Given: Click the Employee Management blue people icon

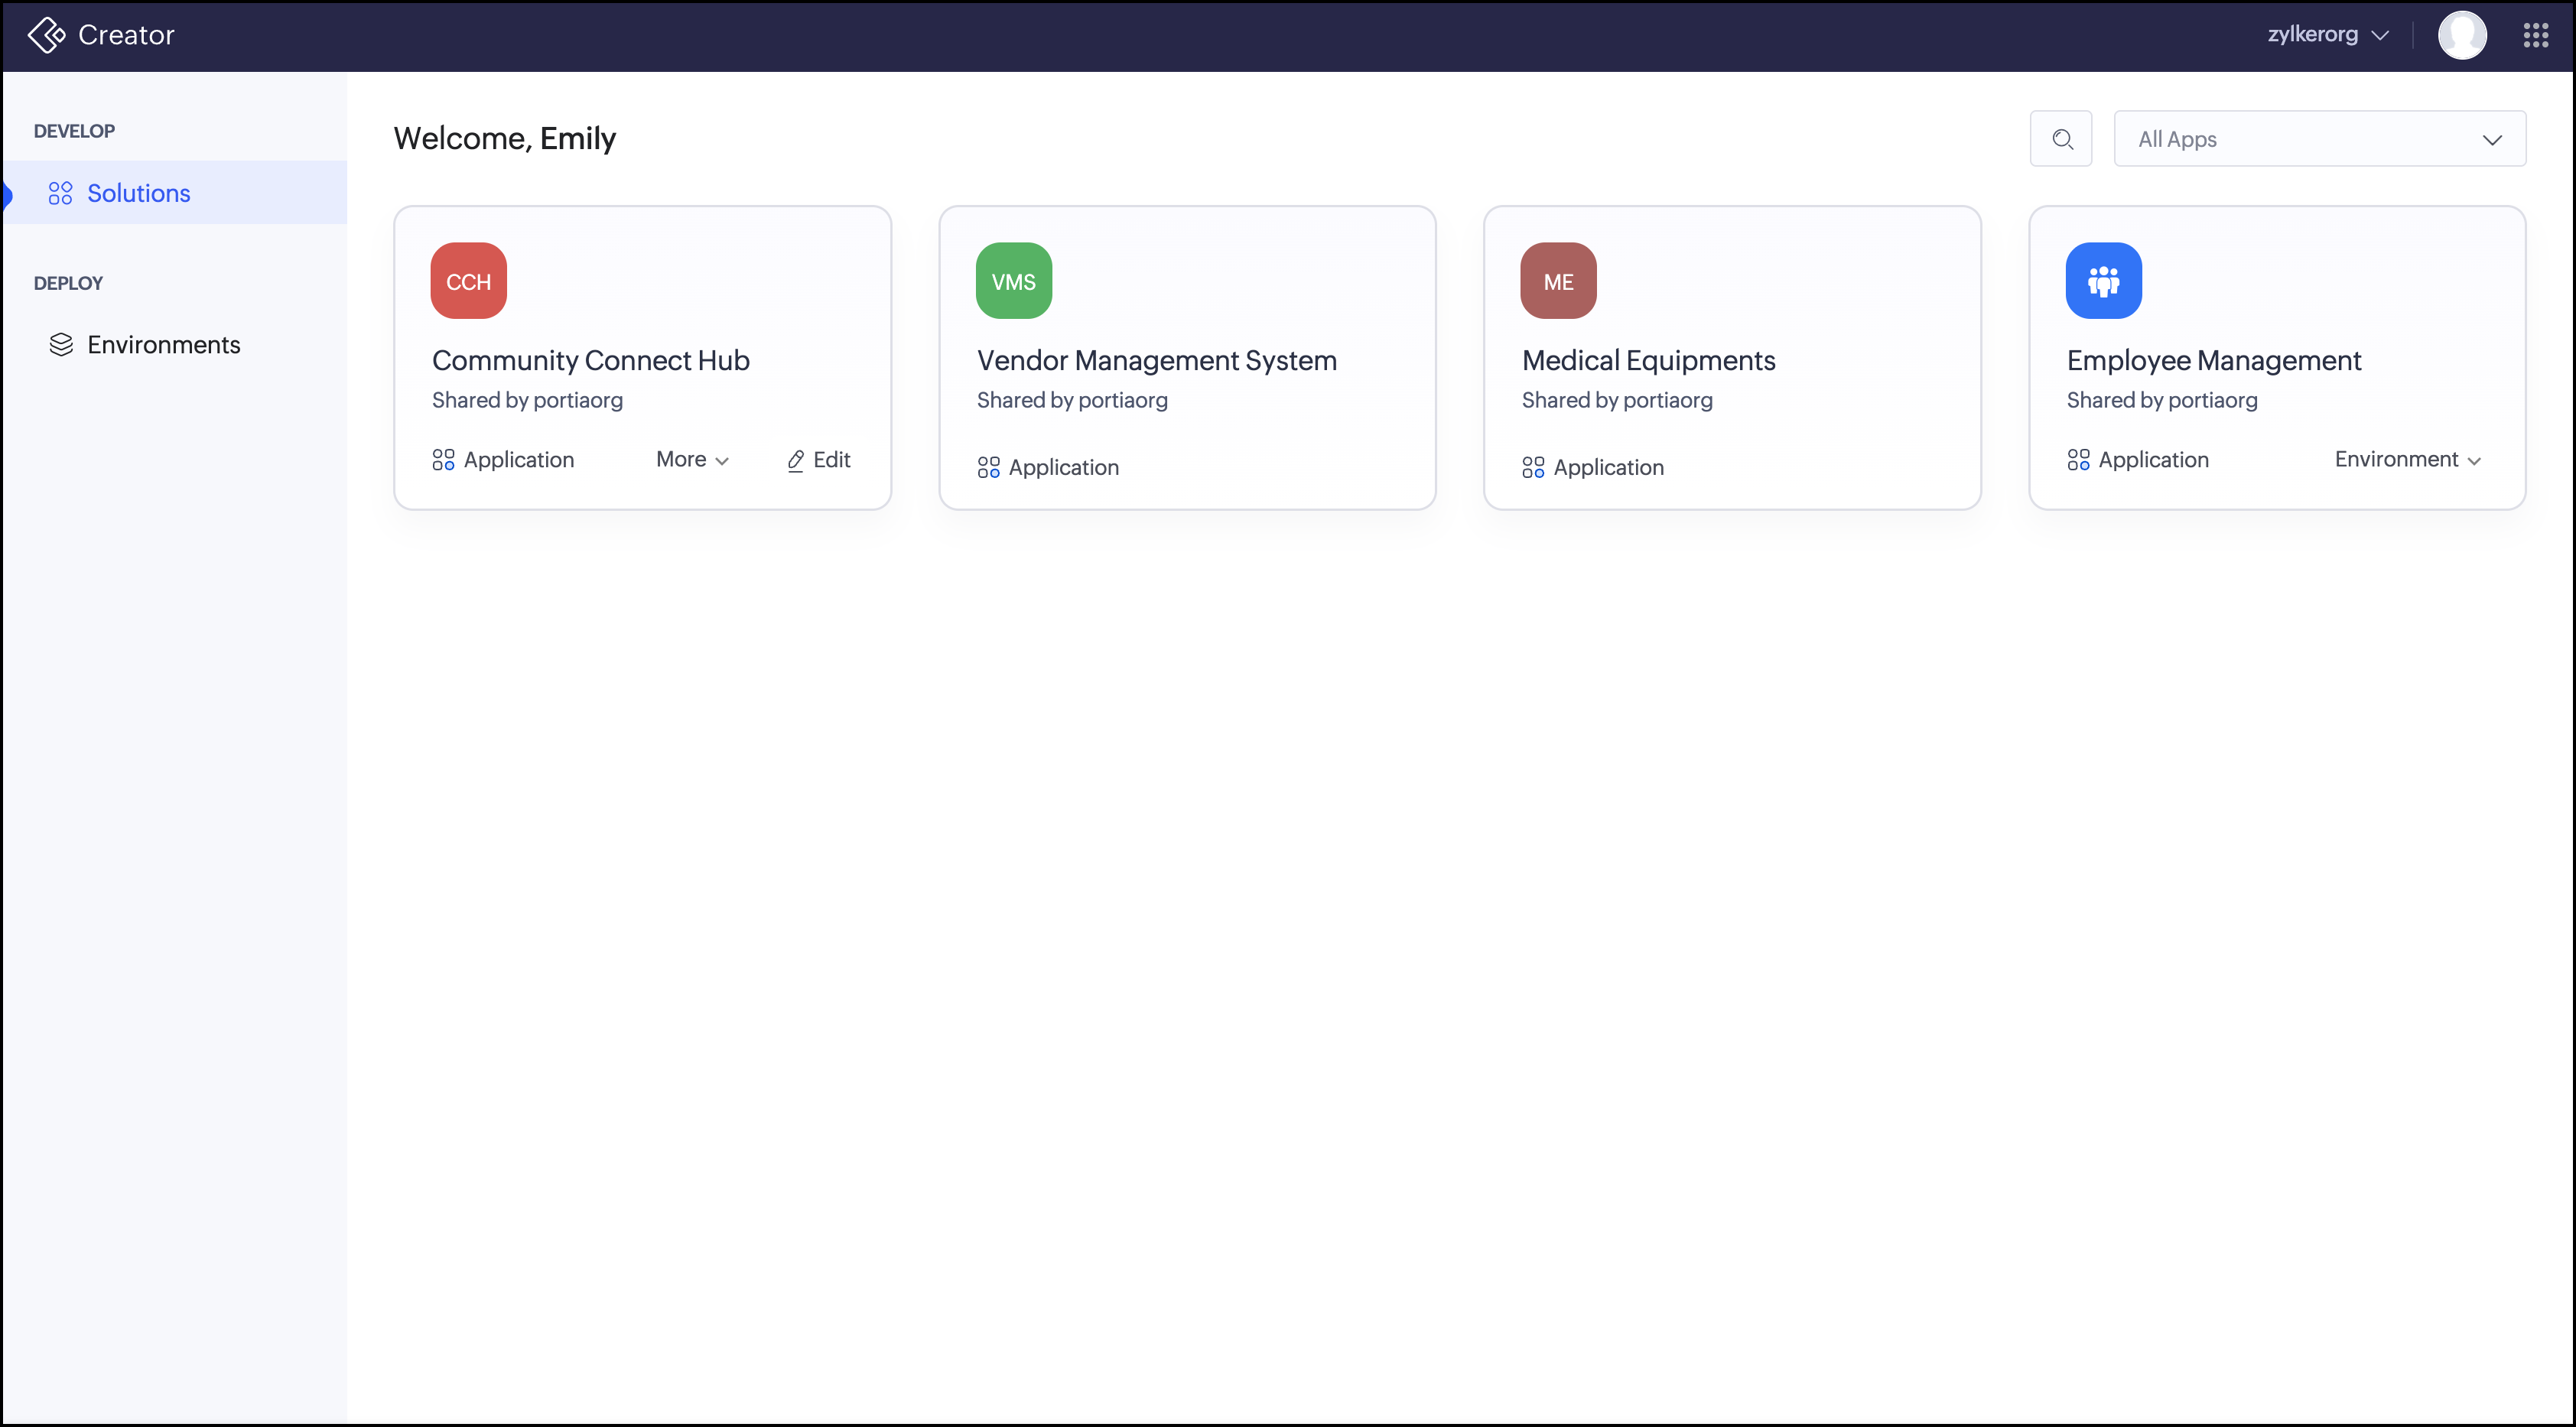Looking at the screenshot, I should 2103,281.
